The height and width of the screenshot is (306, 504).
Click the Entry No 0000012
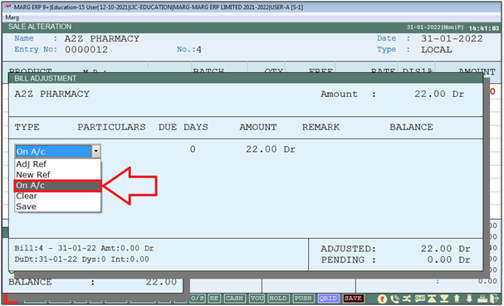(86, 50)
